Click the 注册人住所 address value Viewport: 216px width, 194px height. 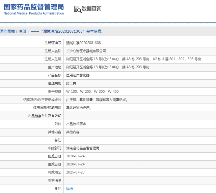tap(134, 59)
